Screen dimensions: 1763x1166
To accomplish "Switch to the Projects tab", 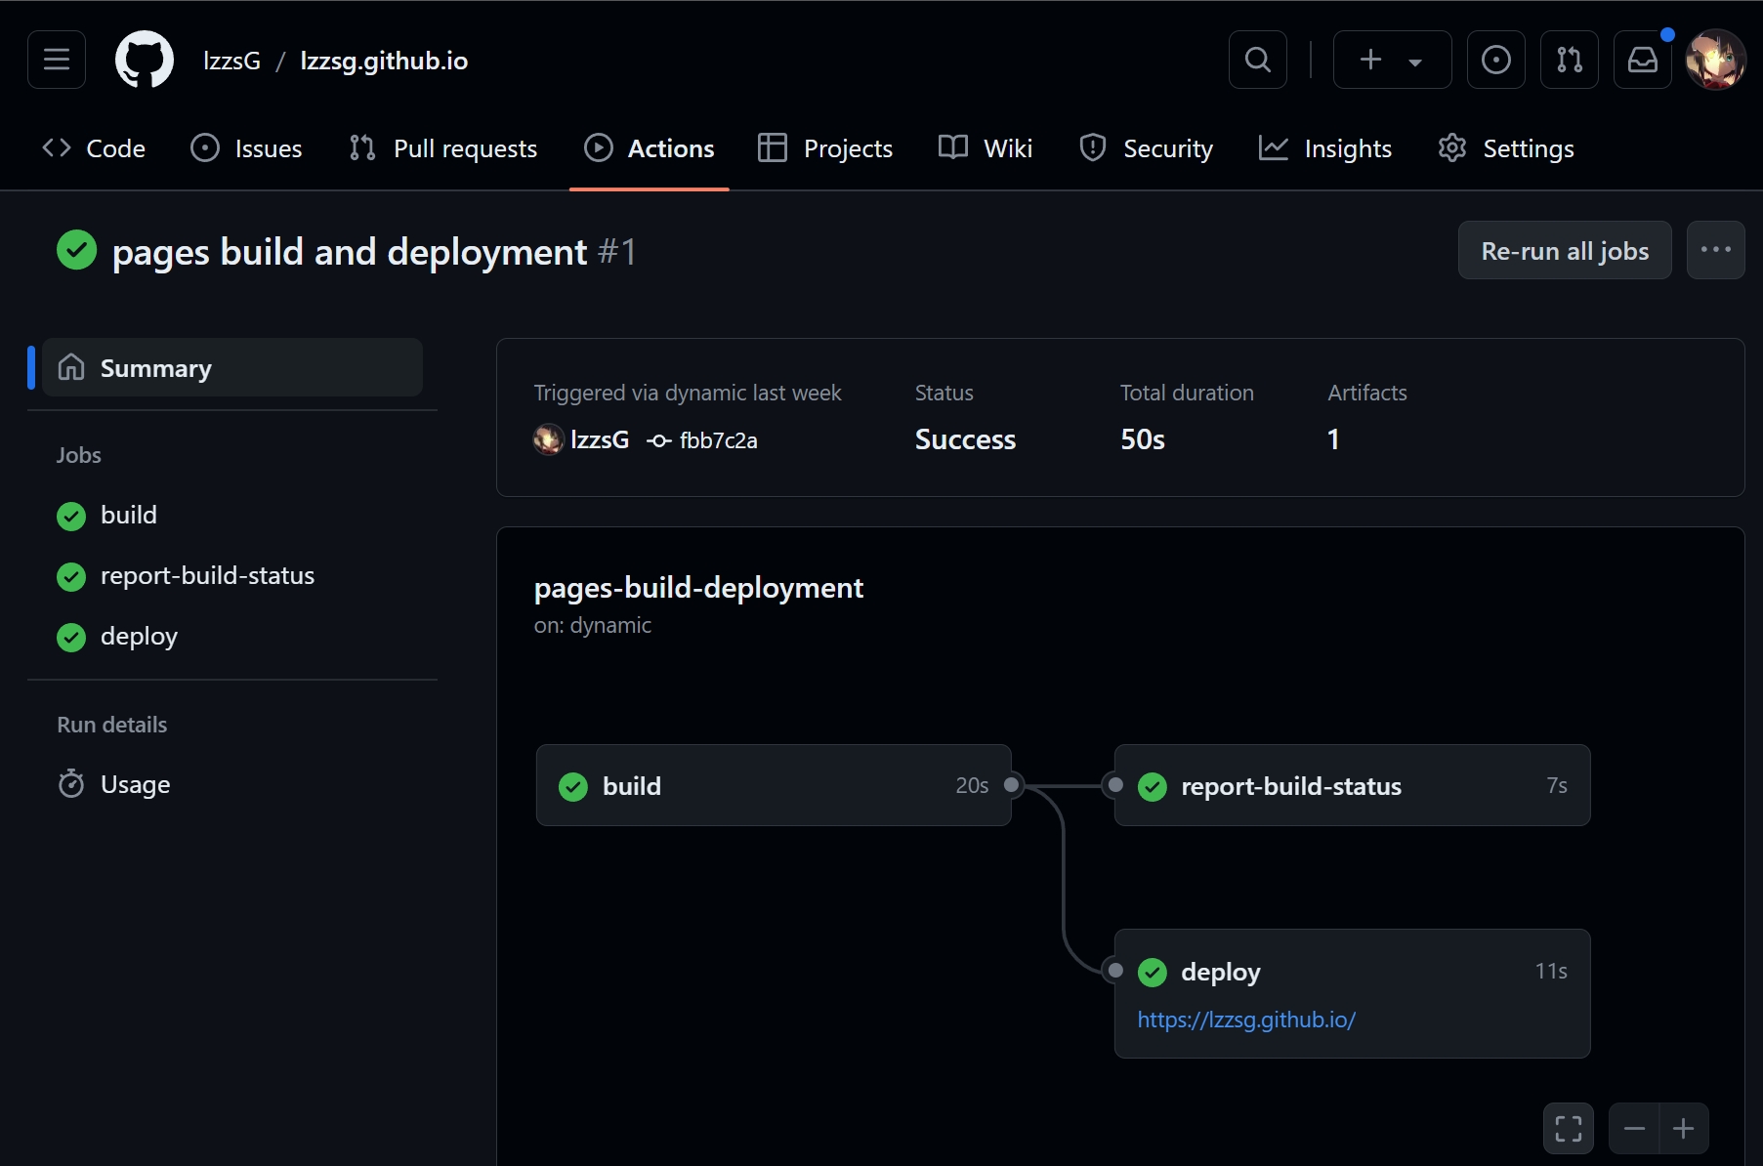I will coord(825,148).
